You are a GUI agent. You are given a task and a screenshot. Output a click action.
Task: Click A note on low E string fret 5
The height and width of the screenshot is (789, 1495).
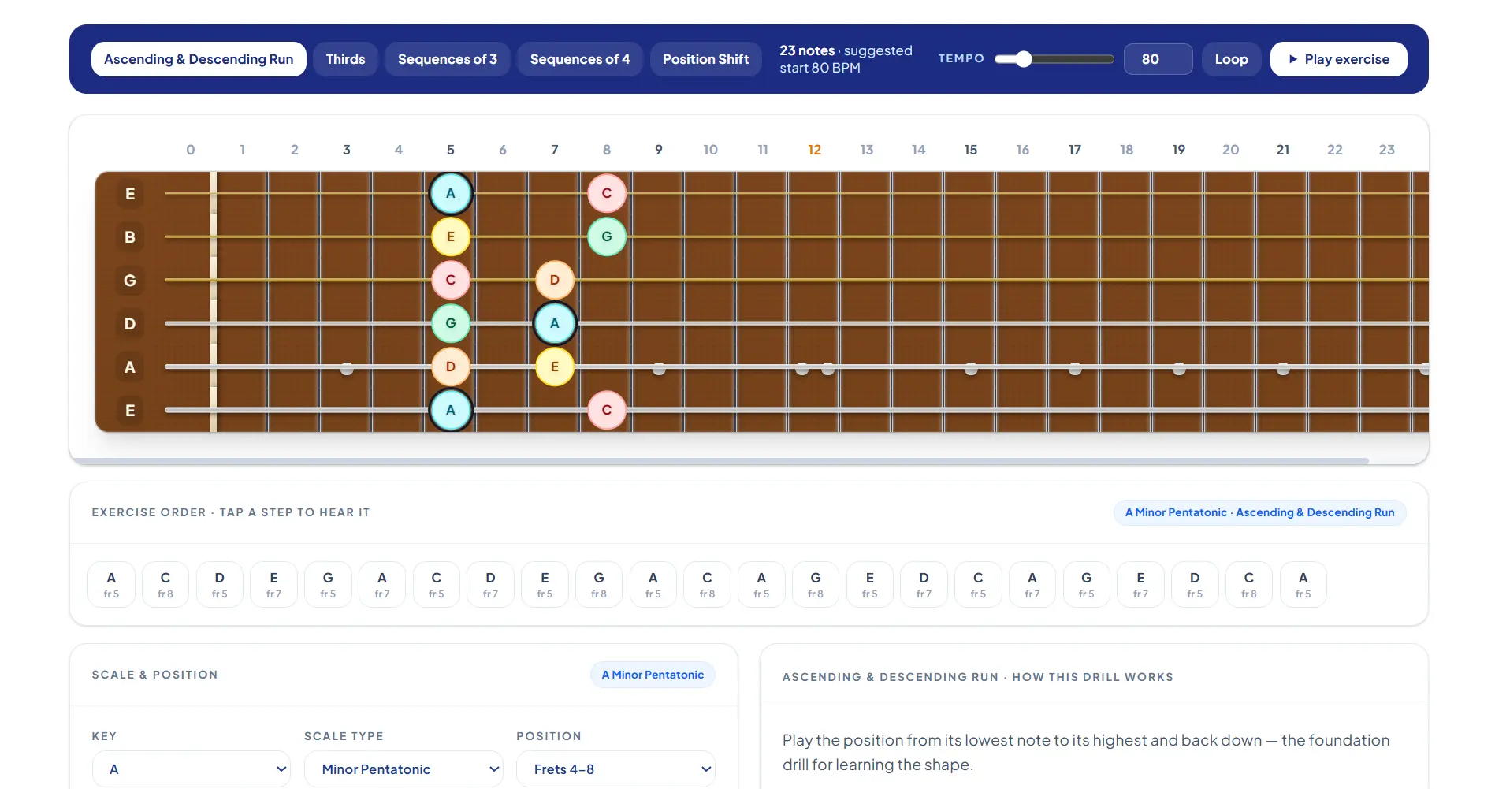(451, 410)
